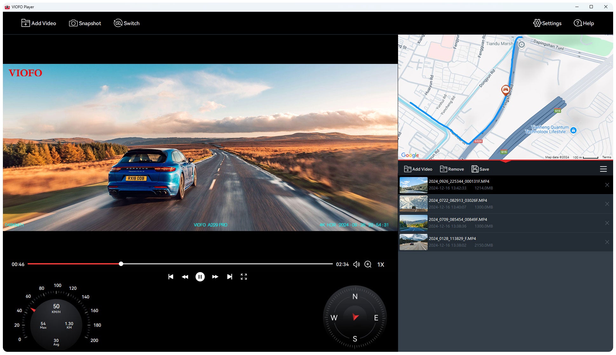Skip to next video
This screenshot has height=355, width=616.
pos(229,277)
